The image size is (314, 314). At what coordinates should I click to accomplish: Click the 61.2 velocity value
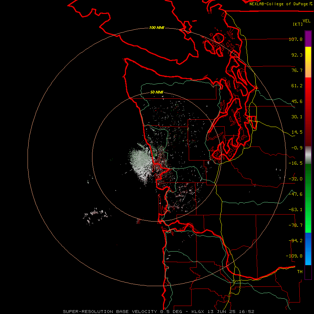(297, 86)
